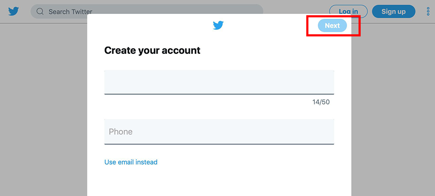Focus the Search Twitter field
The image size is (435, 196).
[147, 11]
